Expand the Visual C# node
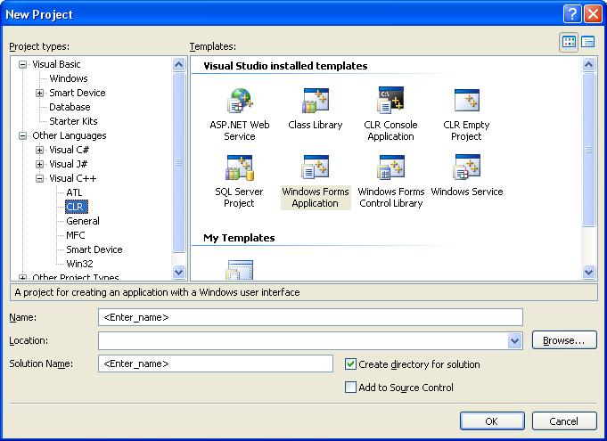The image size is (607, 441). [39, 150]
